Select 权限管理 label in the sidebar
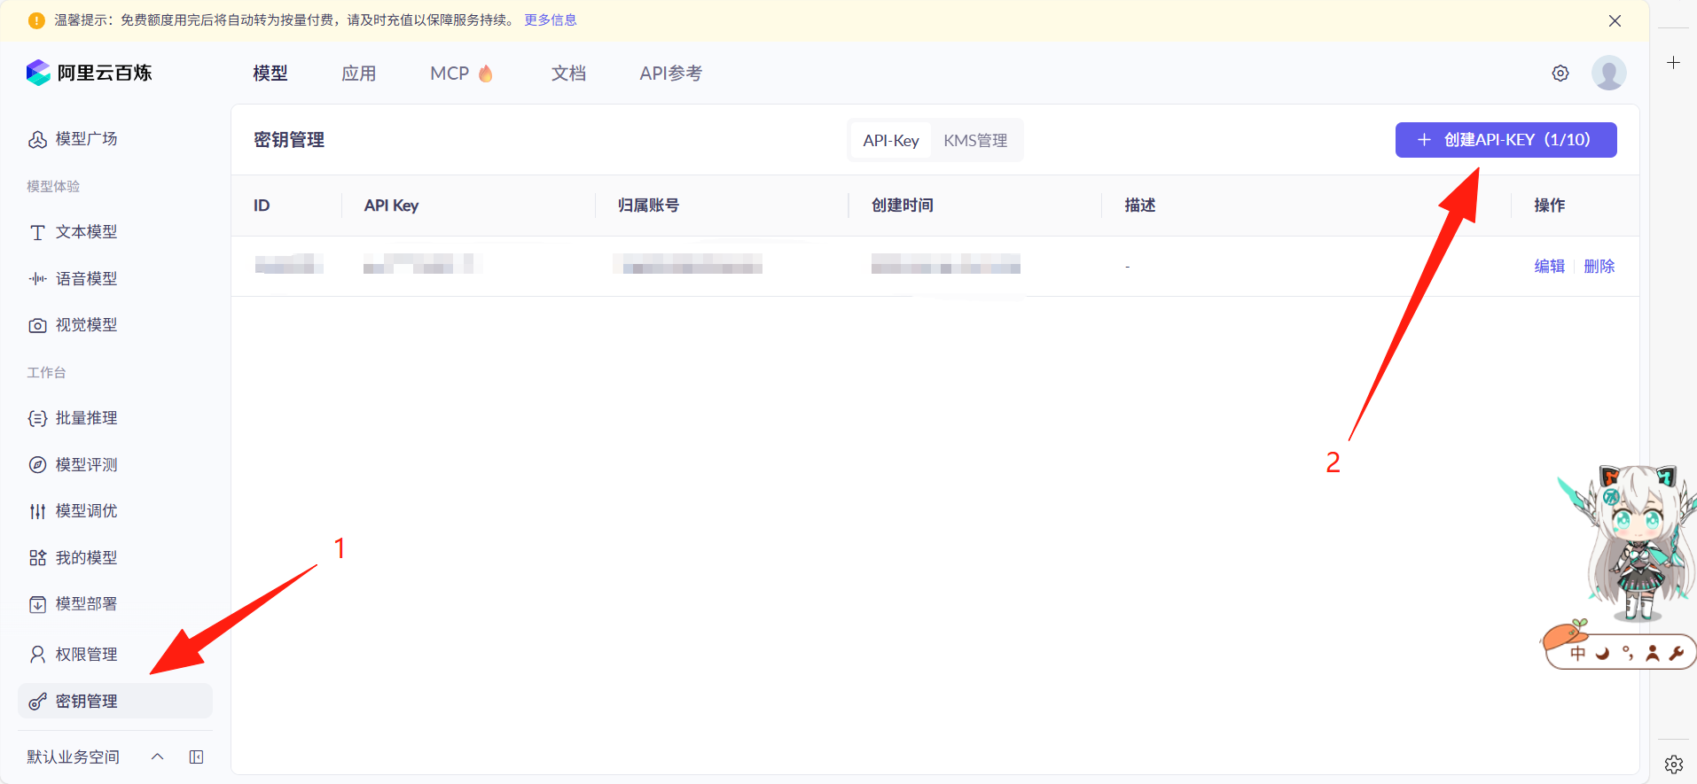 (86, 654)
